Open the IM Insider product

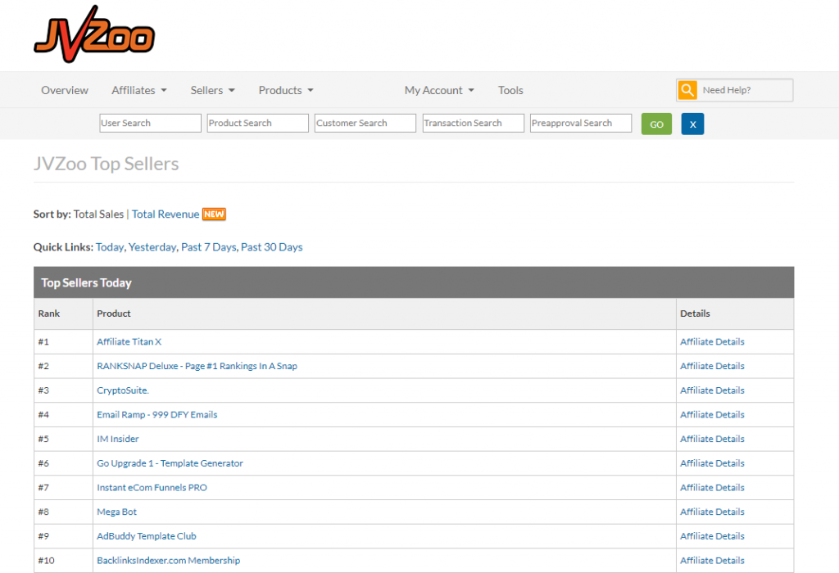118,439
